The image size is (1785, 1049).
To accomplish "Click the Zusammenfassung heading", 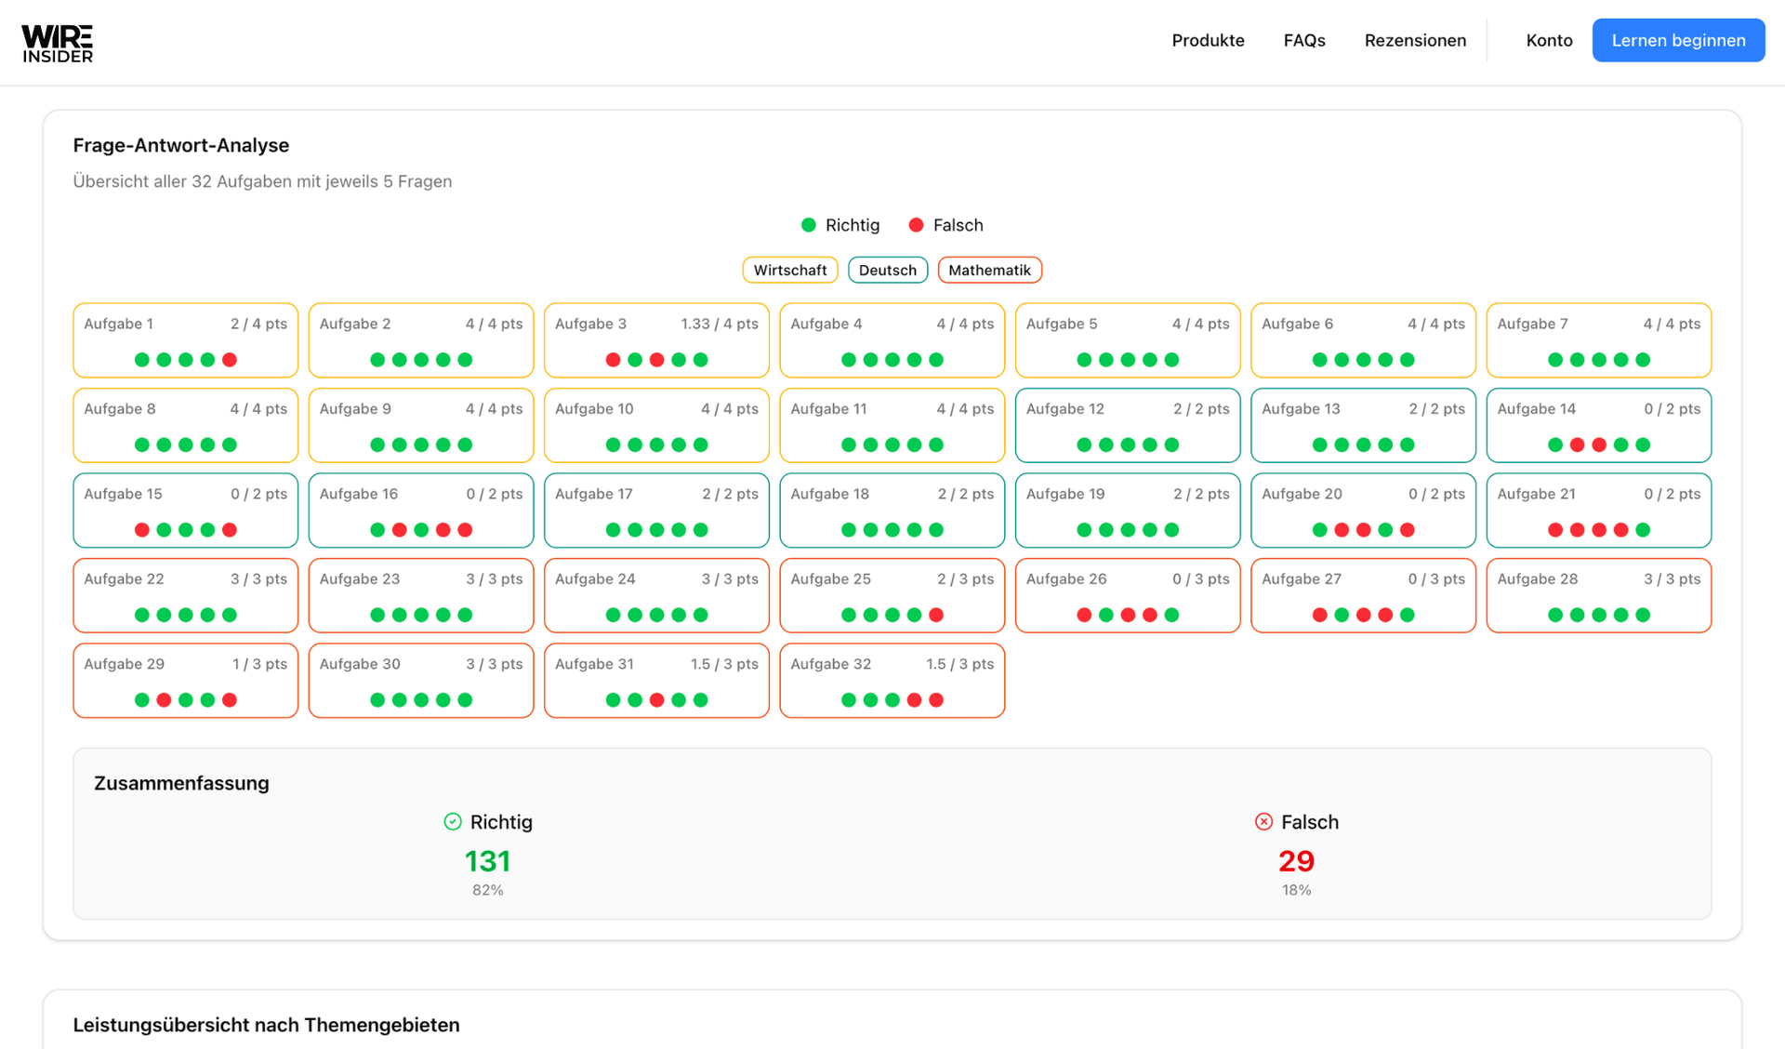I will coord(181,783).
